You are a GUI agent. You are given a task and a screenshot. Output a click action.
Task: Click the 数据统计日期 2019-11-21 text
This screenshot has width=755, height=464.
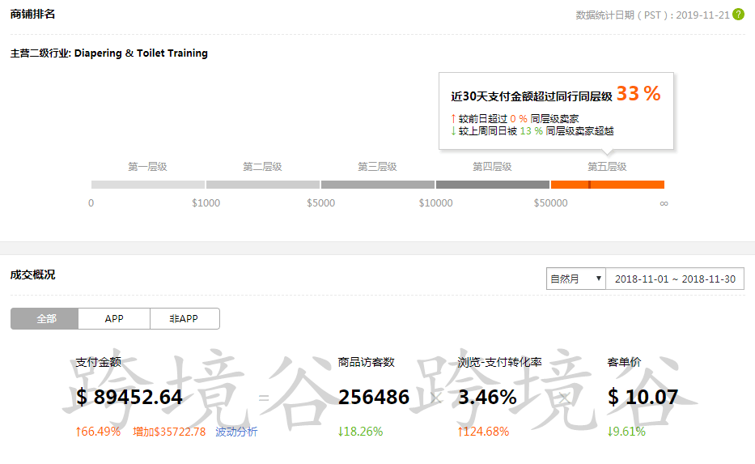653,15
